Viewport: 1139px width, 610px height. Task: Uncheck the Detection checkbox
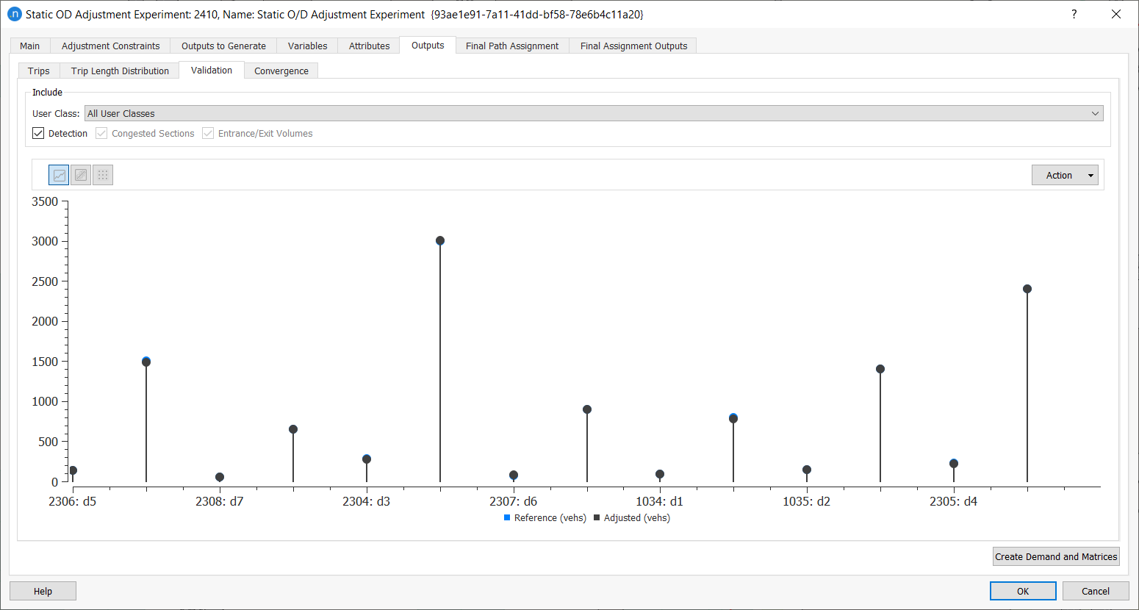click(39, 134)
